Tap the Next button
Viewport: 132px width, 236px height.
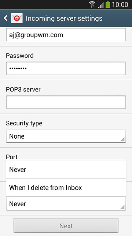pyautogui.click(x=66, y=226)
